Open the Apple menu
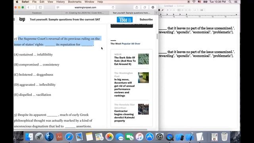 [x=17, y=2]
